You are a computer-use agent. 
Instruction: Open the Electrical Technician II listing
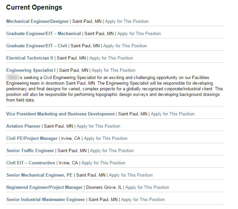(30, 58)
